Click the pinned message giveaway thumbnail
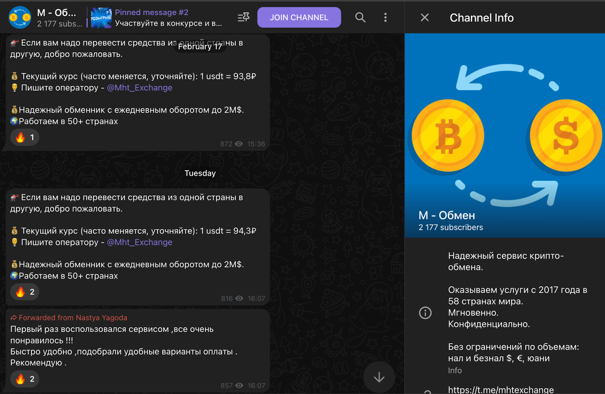The height and width of the screenshot is (394, 605). [x=101, y=18]
